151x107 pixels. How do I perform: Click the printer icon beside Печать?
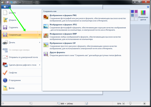click(5, 42)
